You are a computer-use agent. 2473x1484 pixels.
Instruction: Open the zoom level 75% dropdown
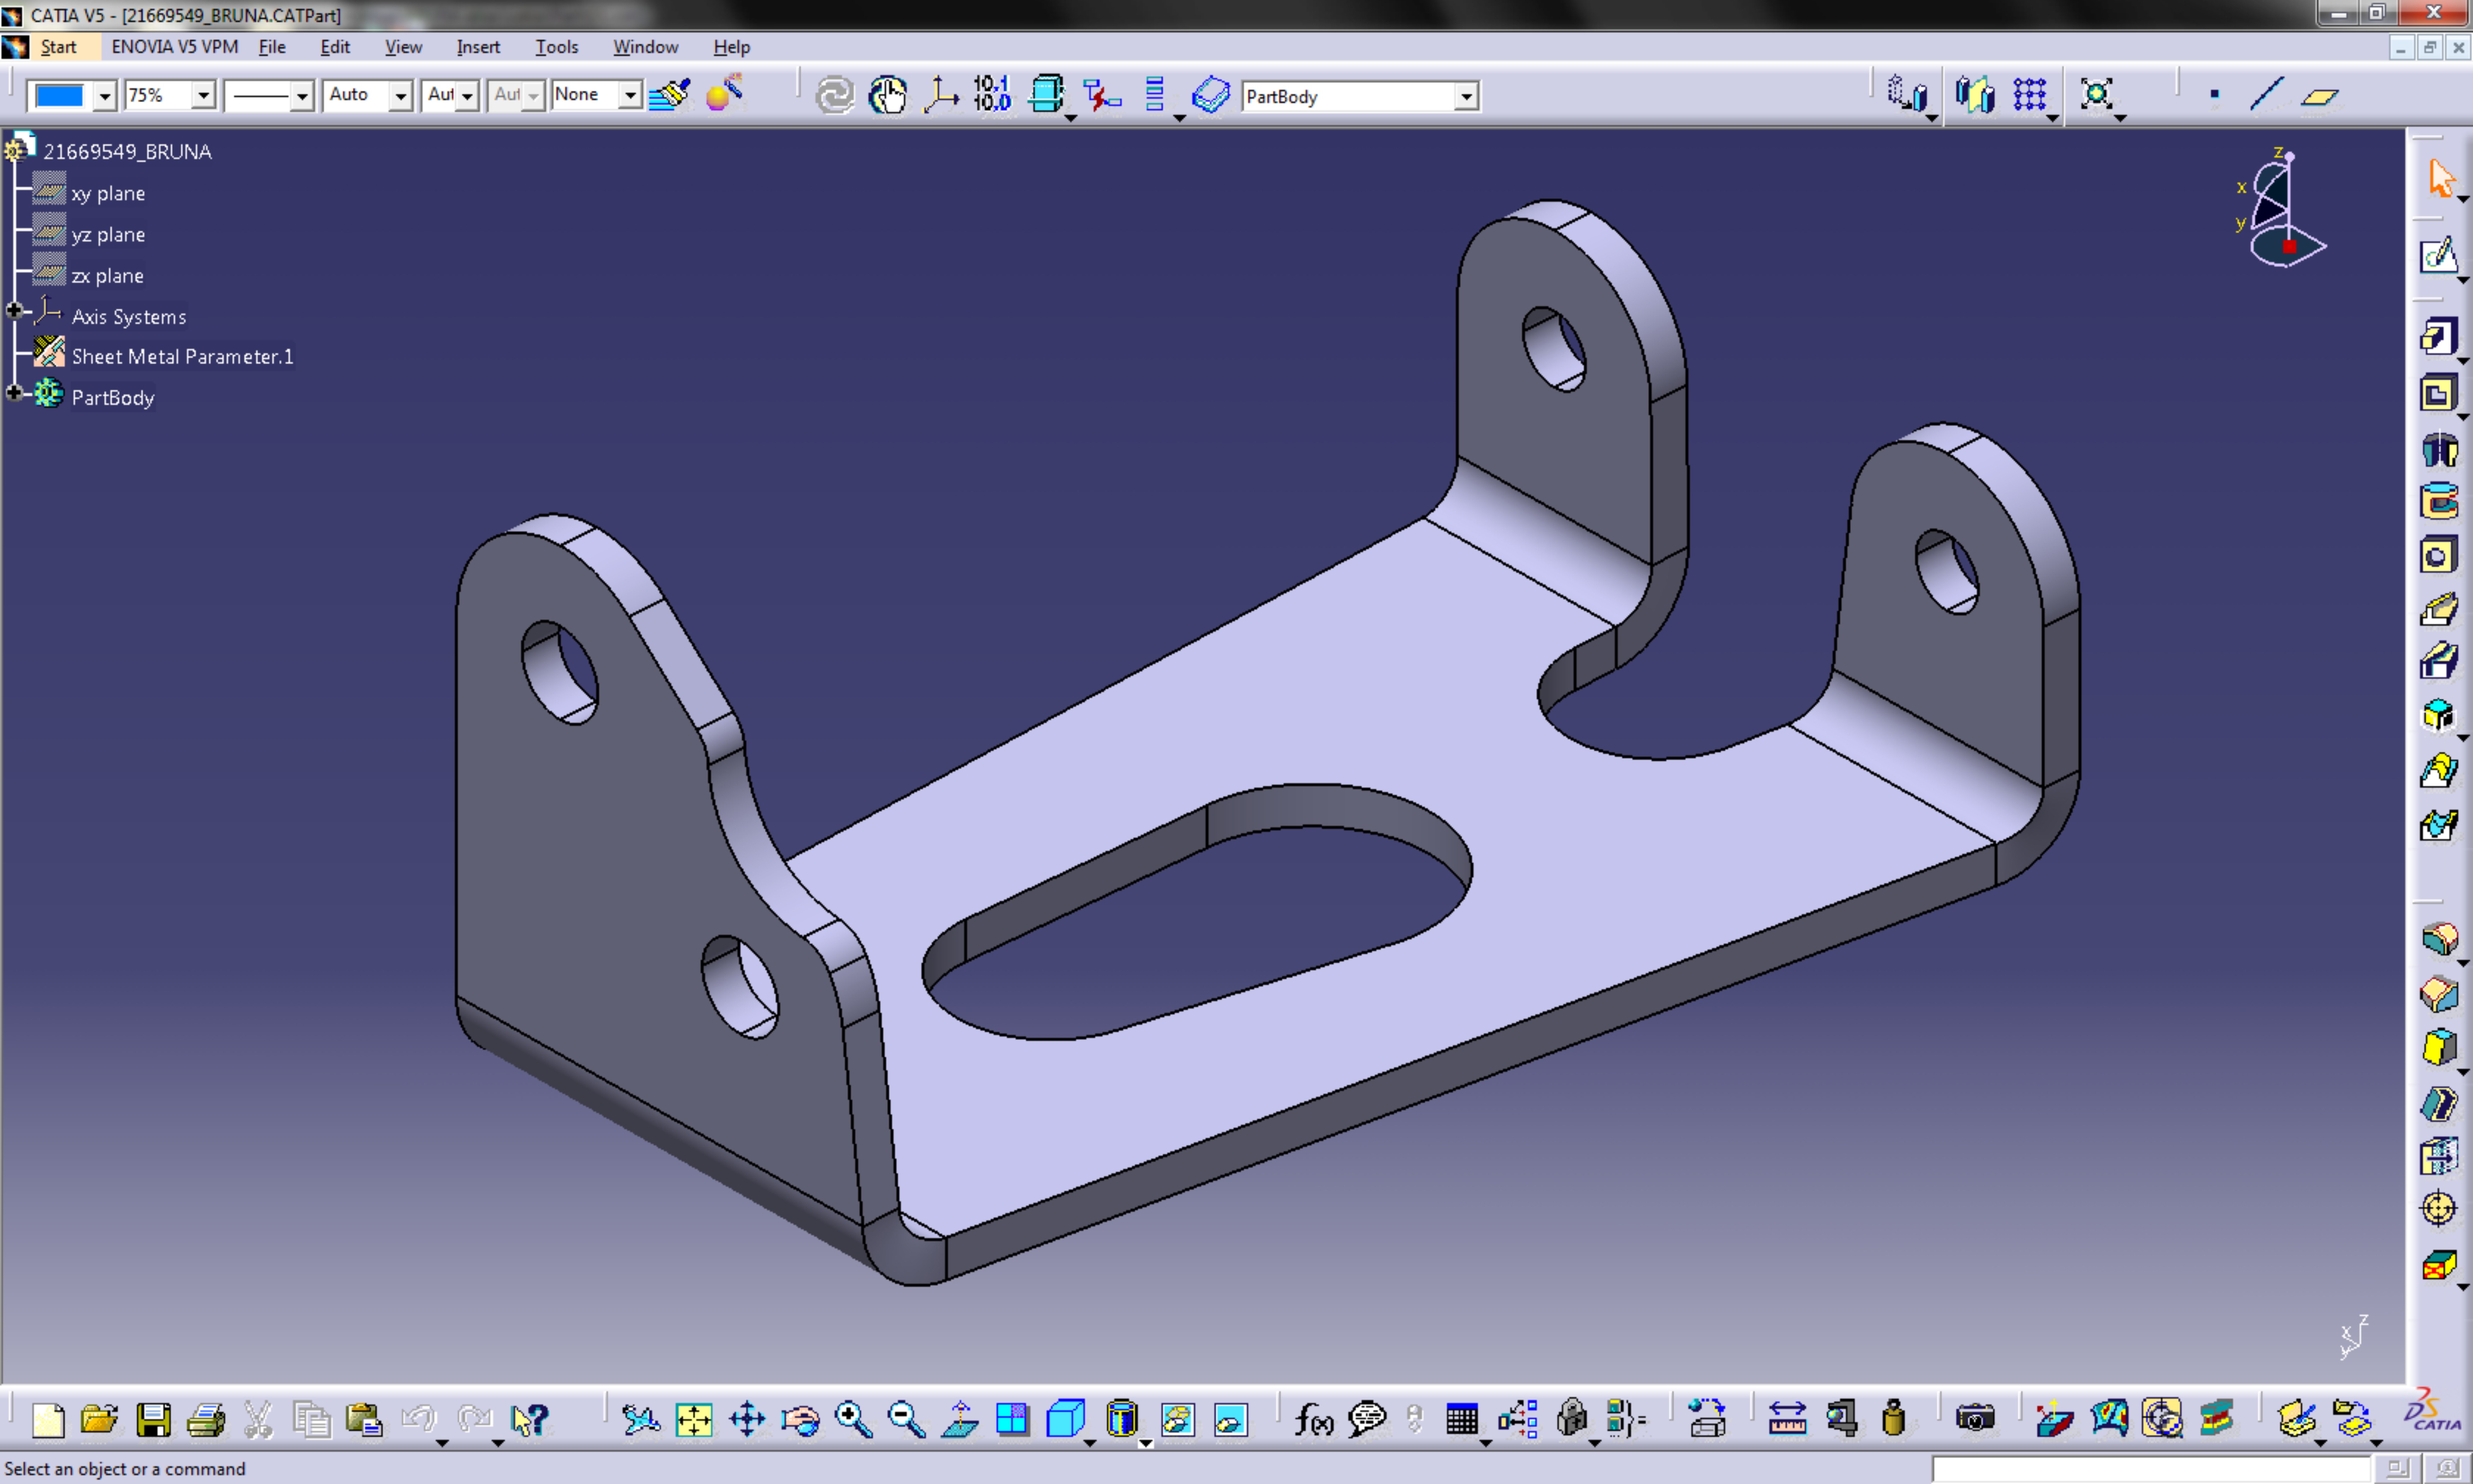[x=204, y=95]
